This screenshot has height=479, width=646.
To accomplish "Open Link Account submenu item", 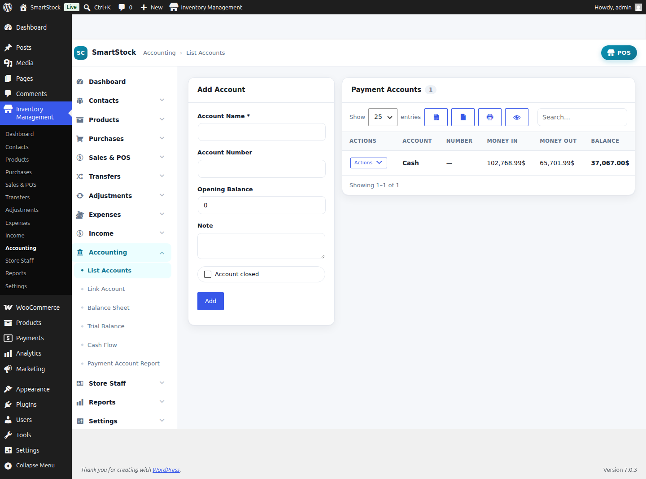I will tap(106, 289).
